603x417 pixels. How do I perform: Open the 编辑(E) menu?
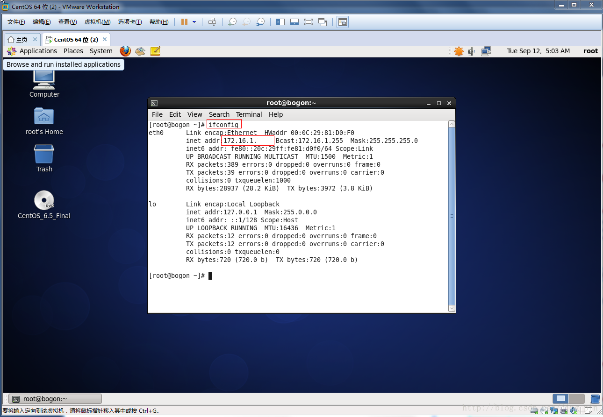tap(42, 22)
